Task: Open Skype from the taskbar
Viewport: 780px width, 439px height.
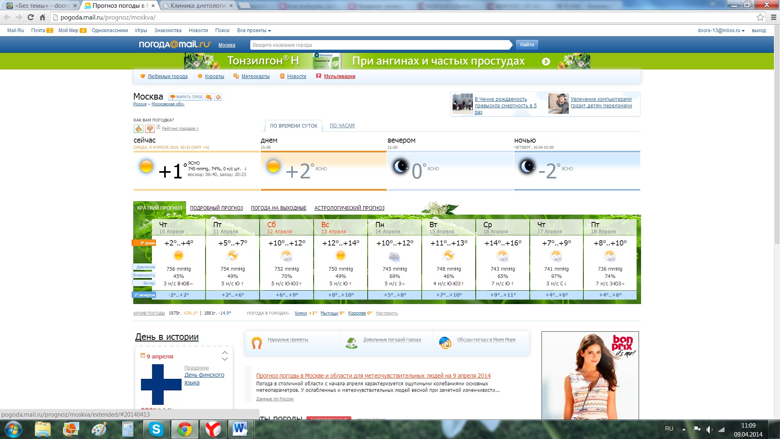Action: (x=156, y=429)
